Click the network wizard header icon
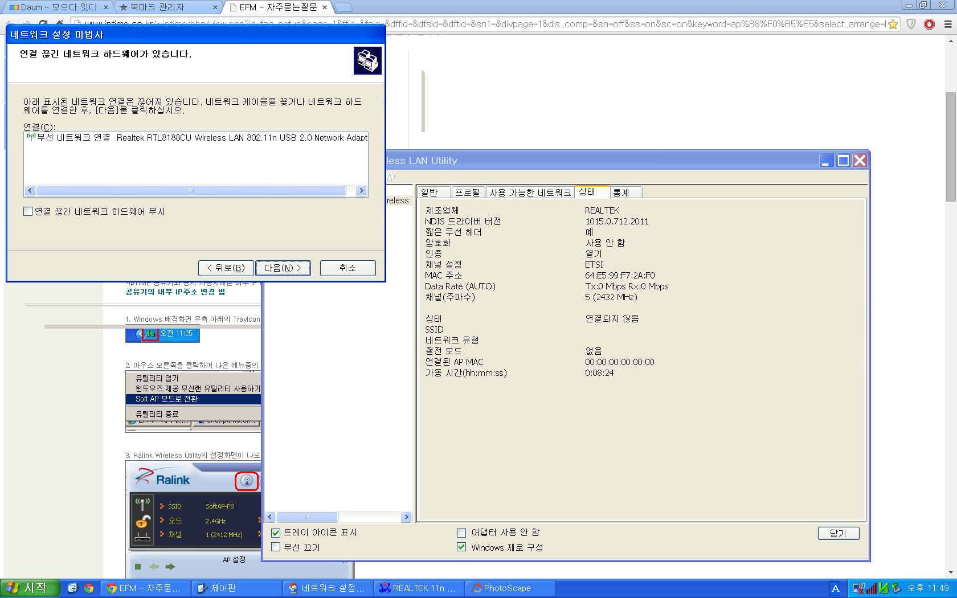Image resolution: width=957 pixels, height=598 pixels. tap(367, 60)
